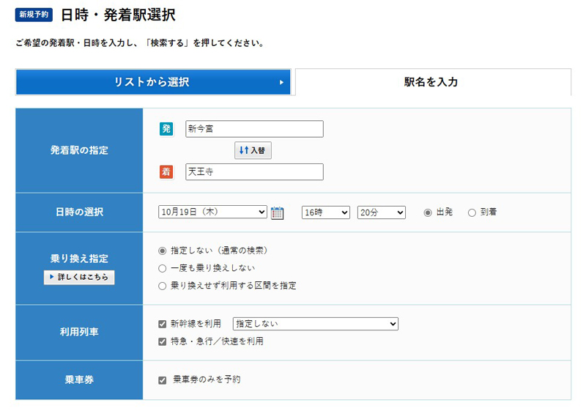Switch to the リストから選択 tab

click(153, 82)
